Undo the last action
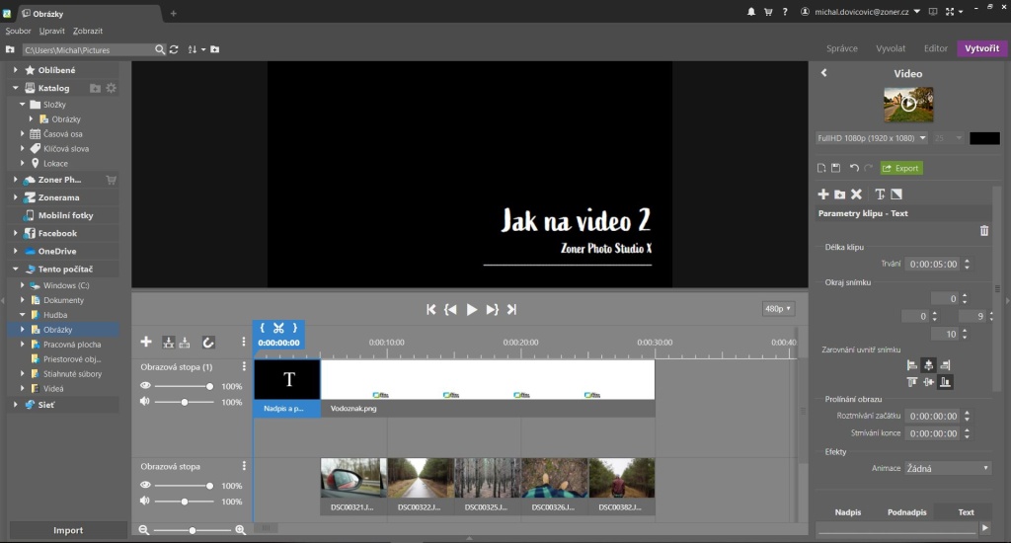The image size is (1011, 543). click(x=854, y=168)
